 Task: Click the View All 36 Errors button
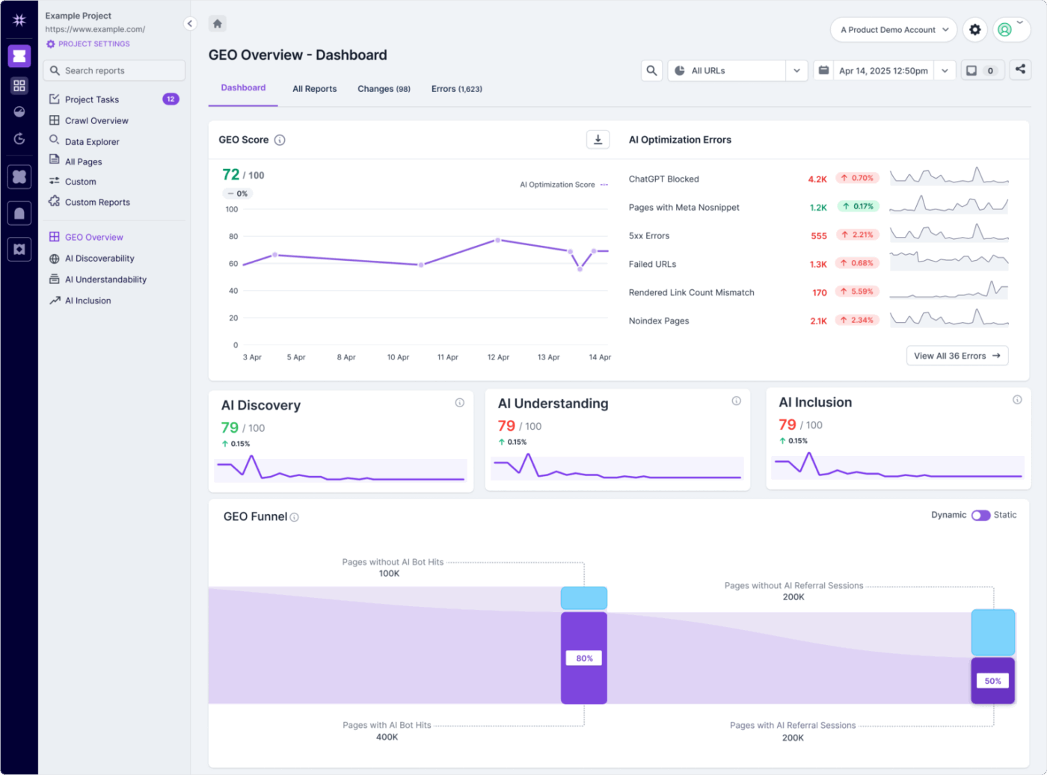click(957, 355)
